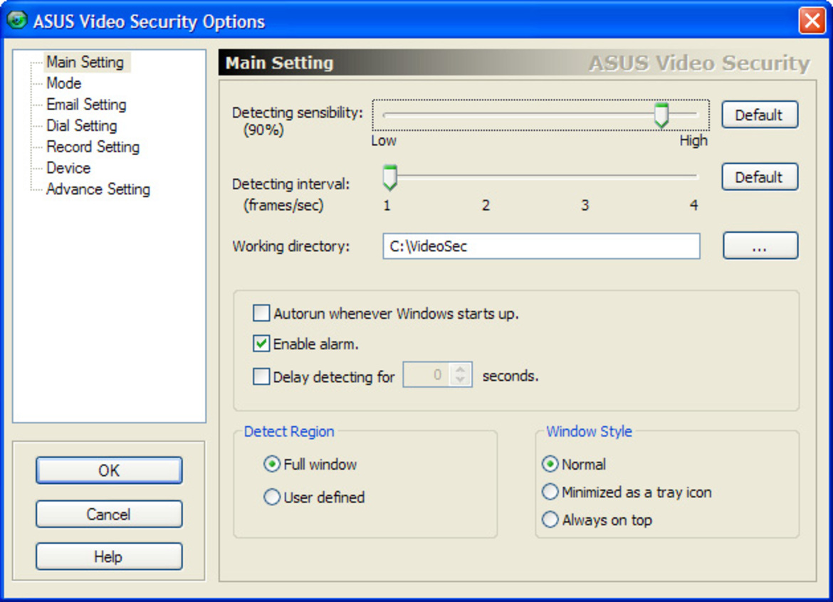Tick the Delay detecting for checkbox
This screenshot has height=602, width=833.
(261, 376)
